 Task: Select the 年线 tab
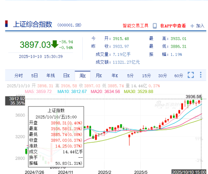(50, 76)
